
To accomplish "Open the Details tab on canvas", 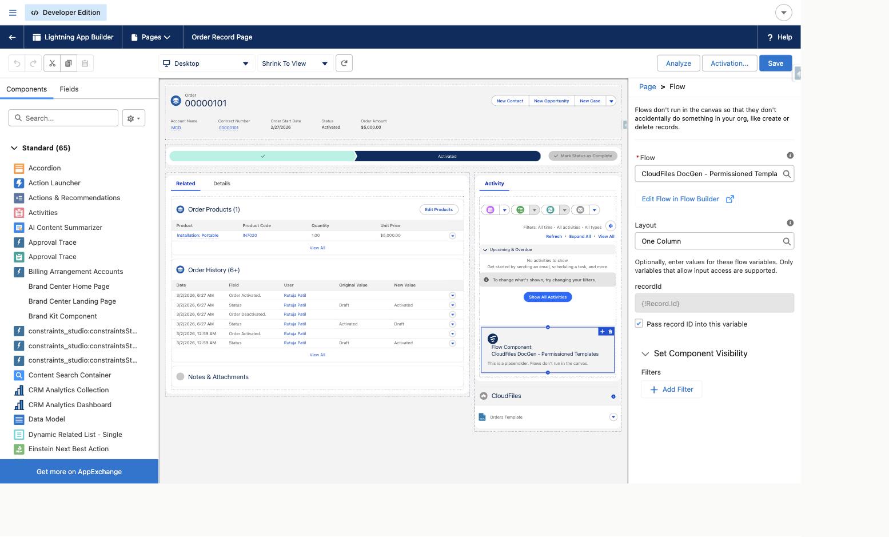I will coord(222,184).
